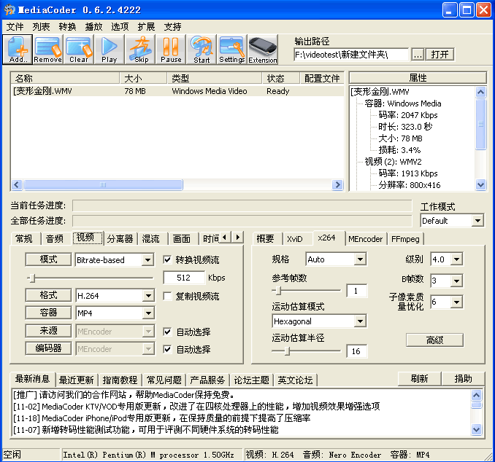Open Settings from the toolbar
Viewport: 495px width, 462px height.
(232, 50)
